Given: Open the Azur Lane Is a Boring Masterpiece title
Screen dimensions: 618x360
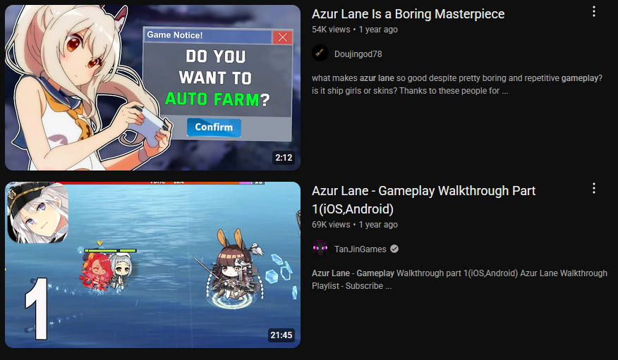Looking at the screenshot, I should tap(408, 14).
